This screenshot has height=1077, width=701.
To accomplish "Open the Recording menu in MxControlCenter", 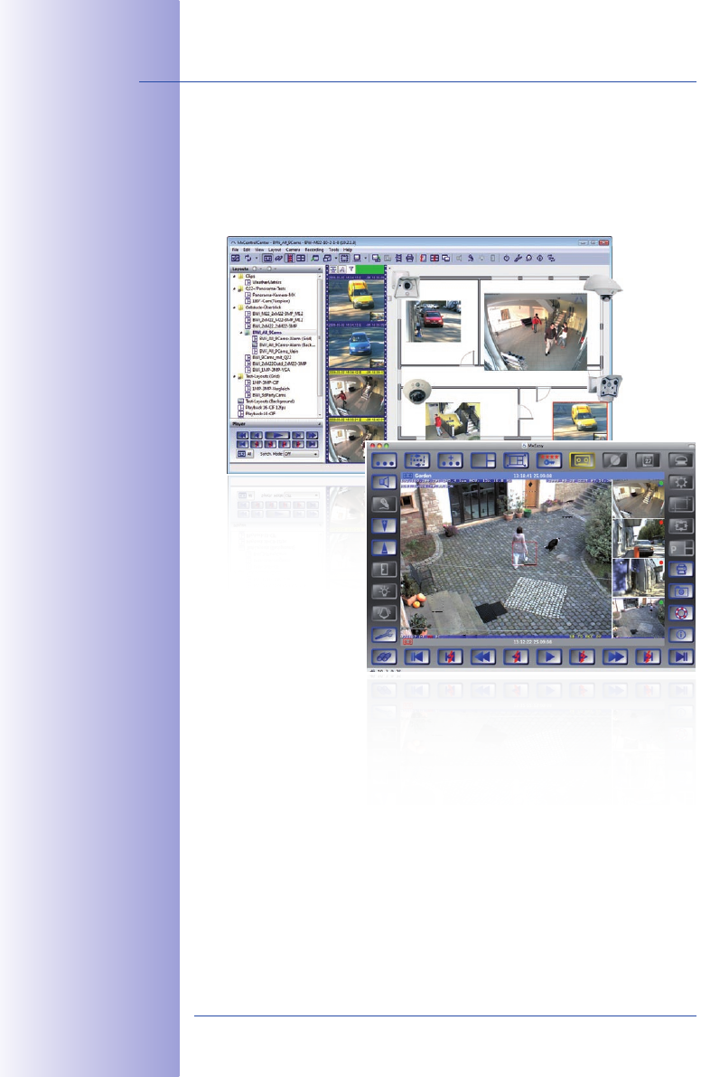I will pos(314,250).
